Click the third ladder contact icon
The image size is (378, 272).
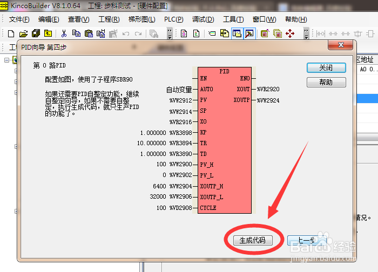[346, 33]
